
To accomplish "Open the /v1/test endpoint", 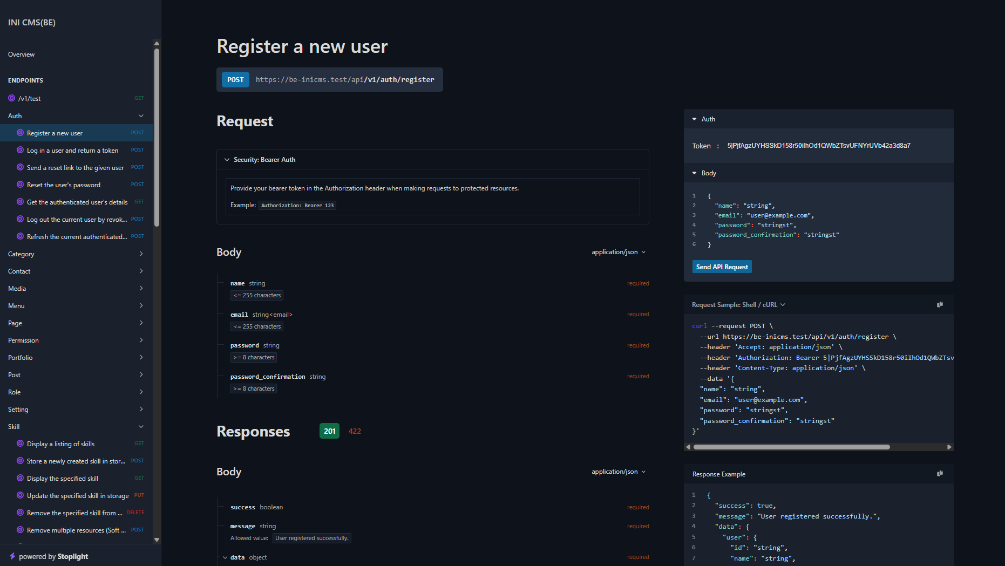I will point(76,99).
